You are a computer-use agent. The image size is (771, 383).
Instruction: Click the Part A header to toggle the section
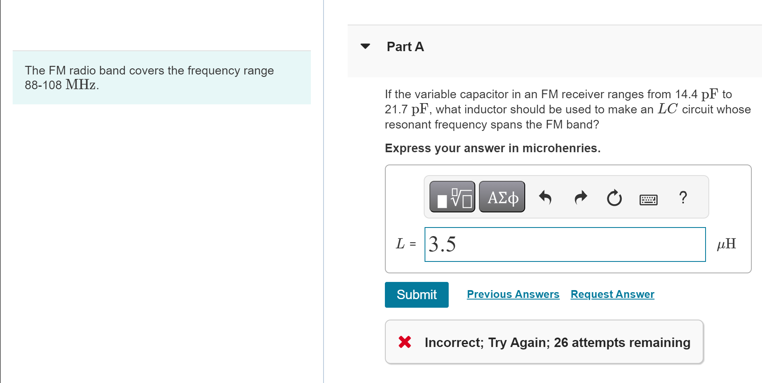click(405, 46)
